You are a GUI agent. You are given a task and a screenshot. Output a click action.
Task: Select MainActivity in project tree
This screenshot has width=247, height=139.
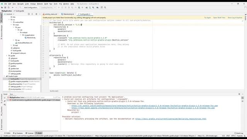coord(30,38)
